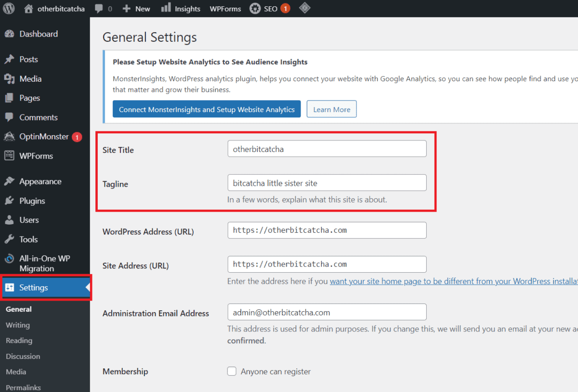The height and width of the screenshot is (392, 578).
Task: Click the Plugins plug icon
Action: 9,201
